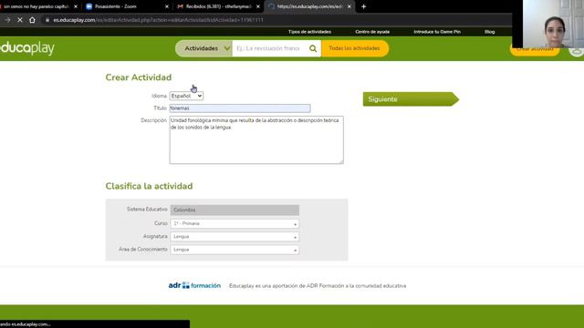Open the Área de Conocimiento dropdown
The image size is (584, 328).
point(235,250)
